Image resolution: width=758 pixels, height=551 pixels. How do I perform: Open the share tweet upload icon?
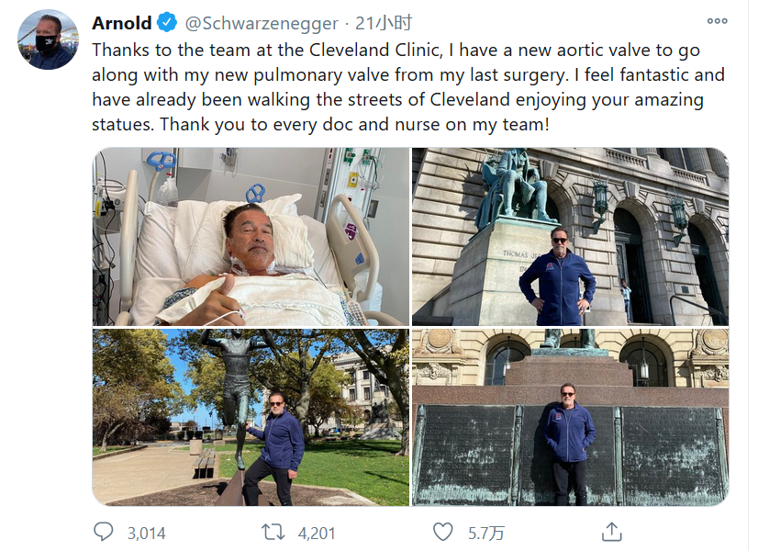pyautogui.click(x=611, y=532)
